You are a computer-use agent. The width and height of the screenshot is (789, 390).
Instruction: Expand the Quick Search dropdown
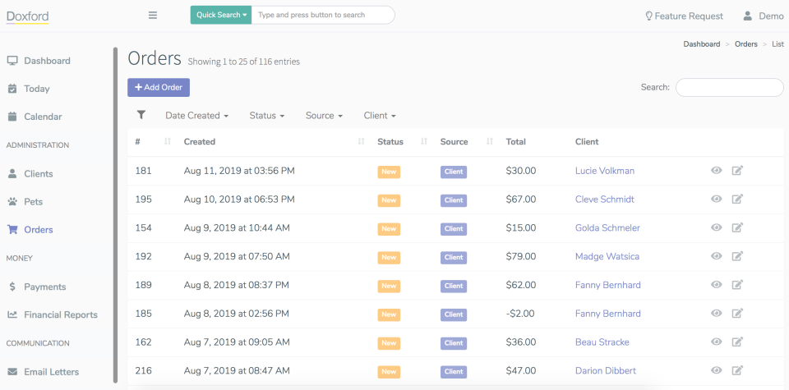click(221, 16)
